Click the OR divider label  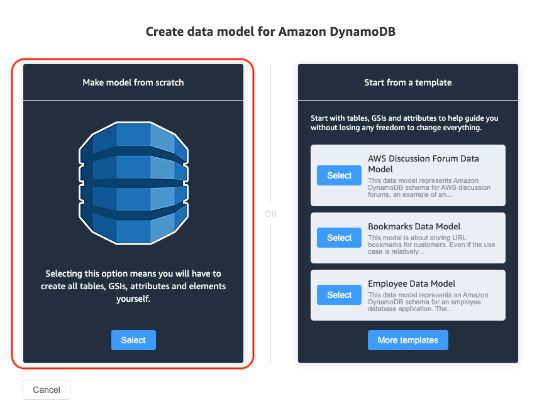(270, 214)
